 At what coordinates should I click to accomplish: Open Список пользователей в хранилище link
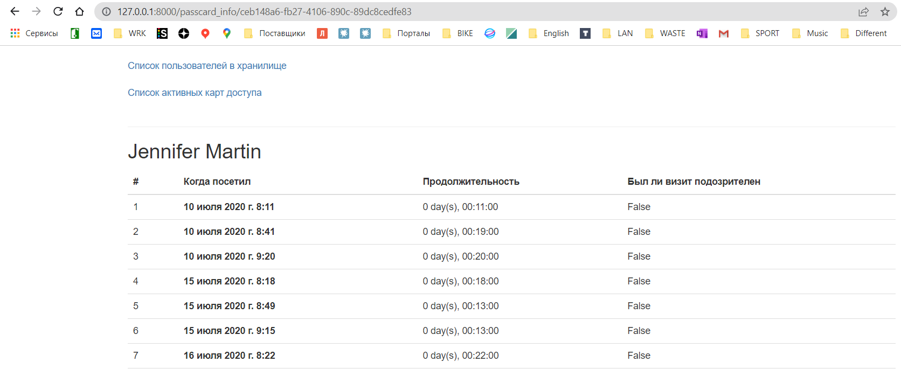pyautogui.click(x=207, y=66)
